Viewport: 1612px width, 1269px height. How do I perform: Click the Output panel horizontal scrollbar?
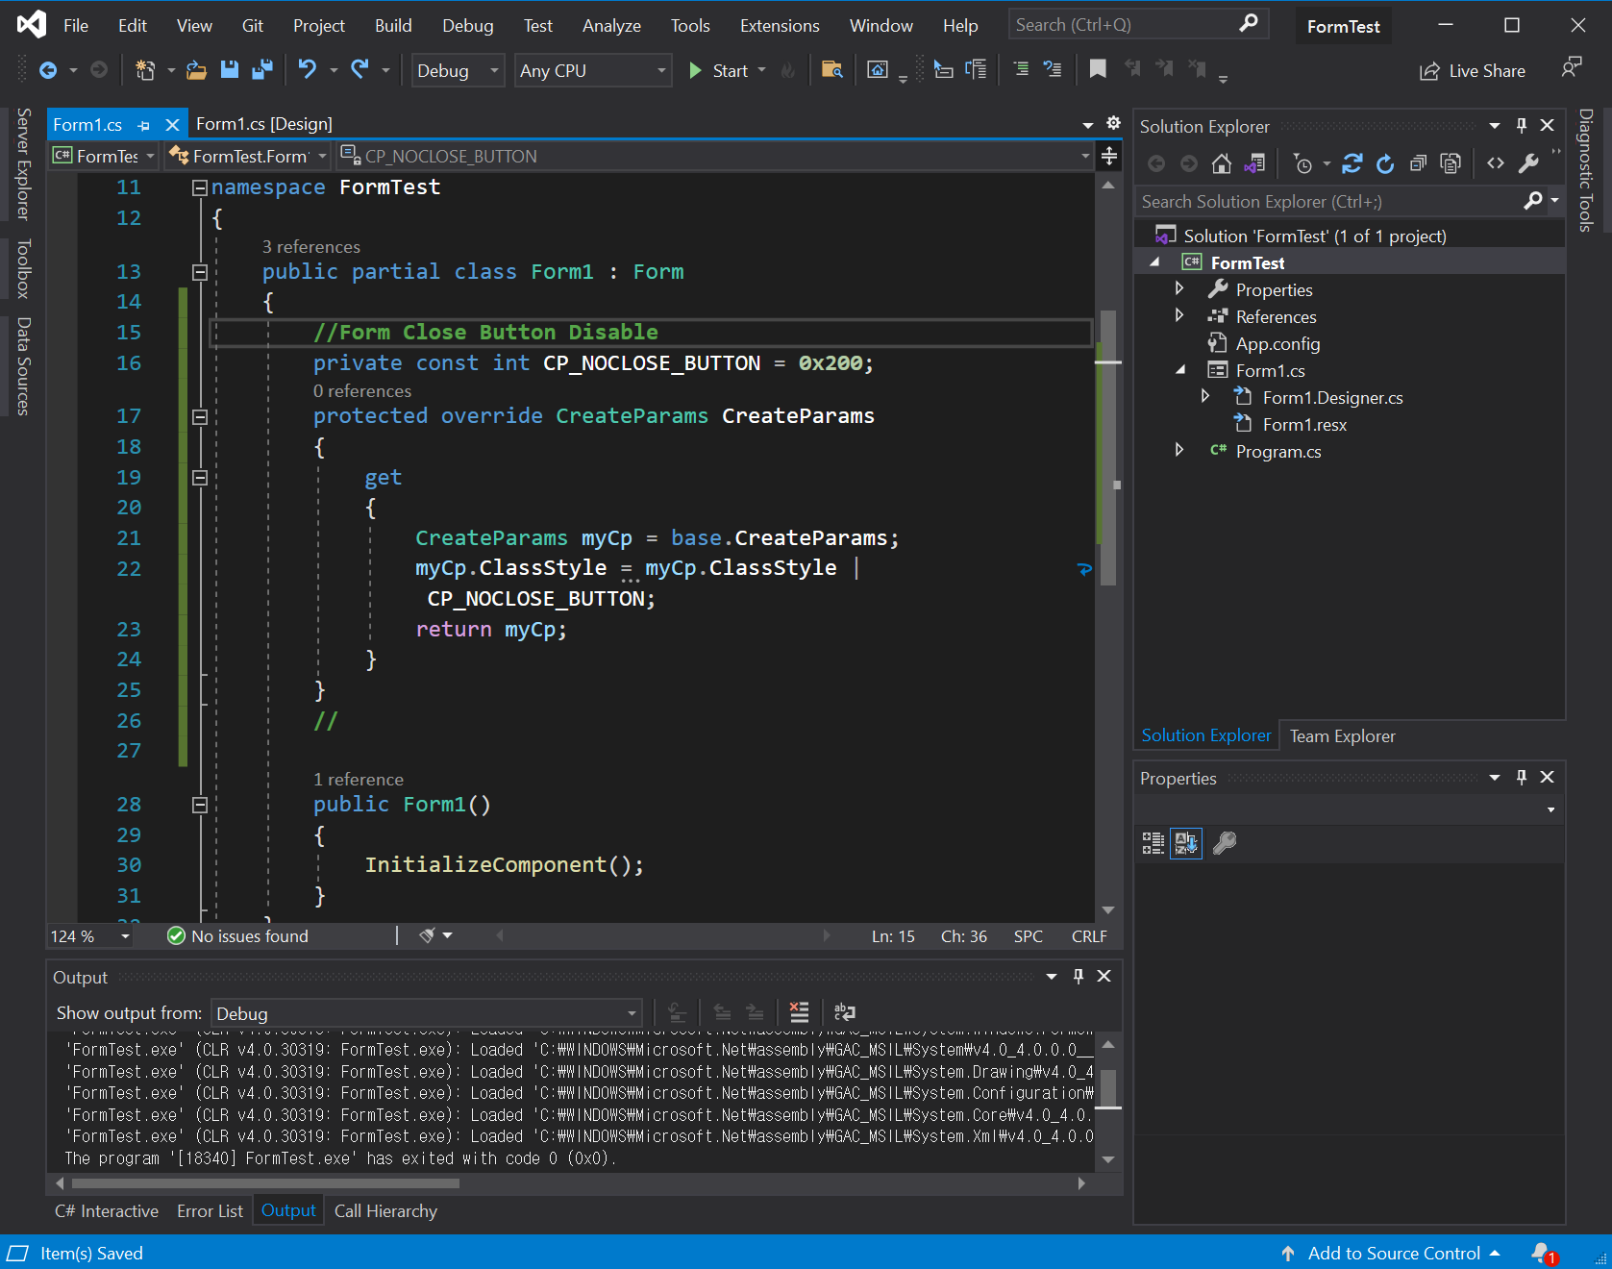tap(265, 1183)
